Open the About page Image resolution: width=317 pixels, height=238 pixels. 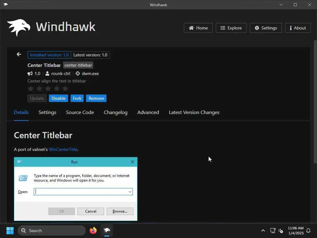pos(298,28)
